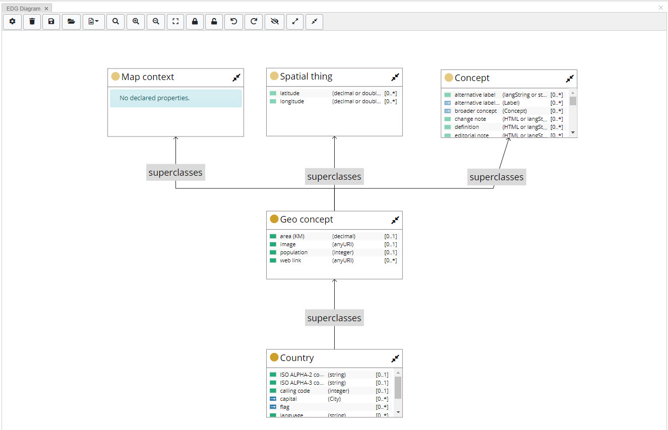This screenshot has height=430, width=668.
Task: Hide elements using the eye-slash icon
Action: (274, 22)
